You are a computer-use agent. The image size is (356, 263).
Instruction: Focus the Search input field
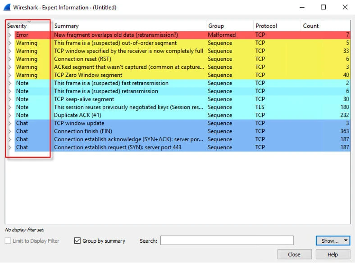(x=227, y=241)
